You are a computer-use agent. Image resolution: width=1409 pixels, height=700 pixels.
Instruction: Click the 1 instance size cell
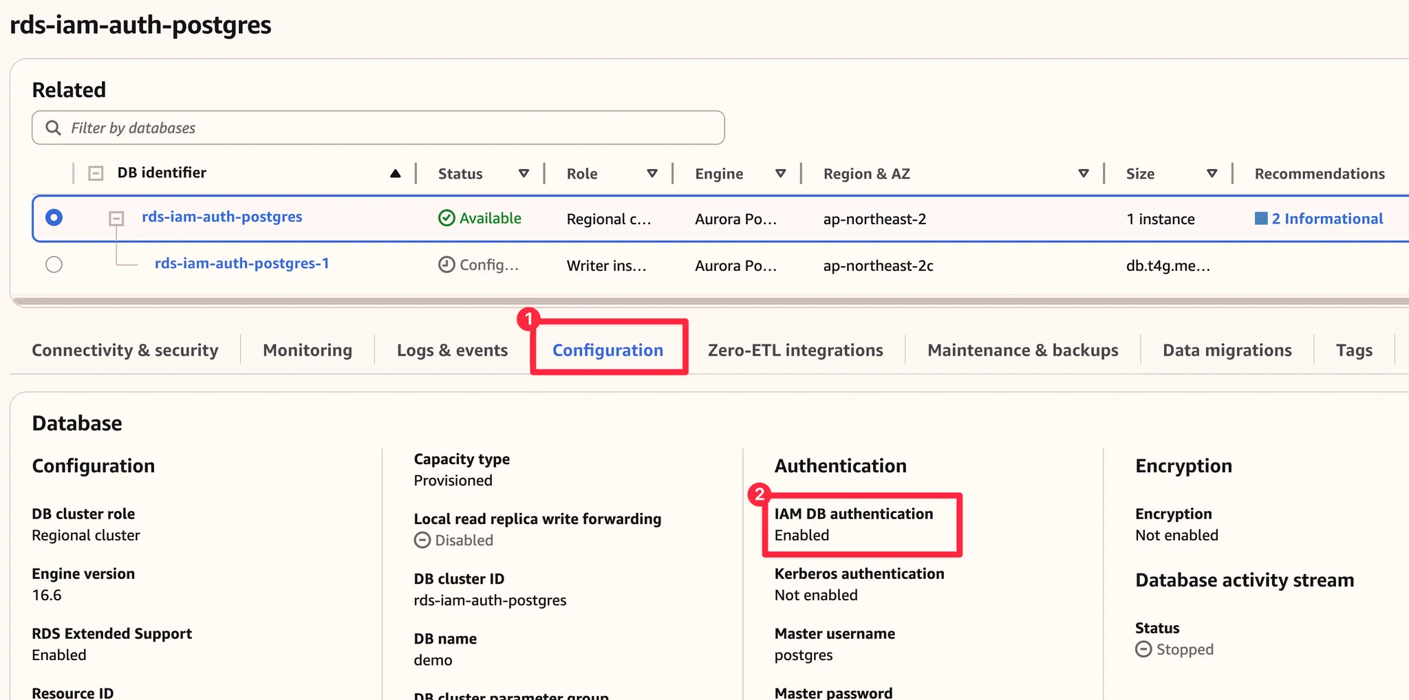click(1161, 219)
